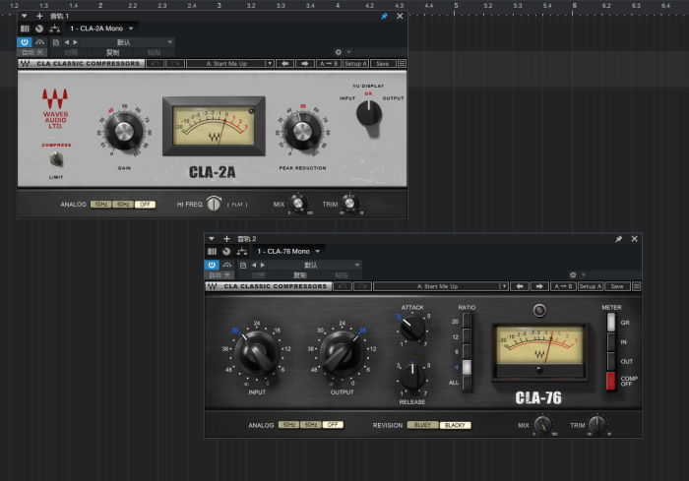Select the BLACKY revision on CLA-76
This screenshot has width=689, height=481.
[x=455, y=425]
